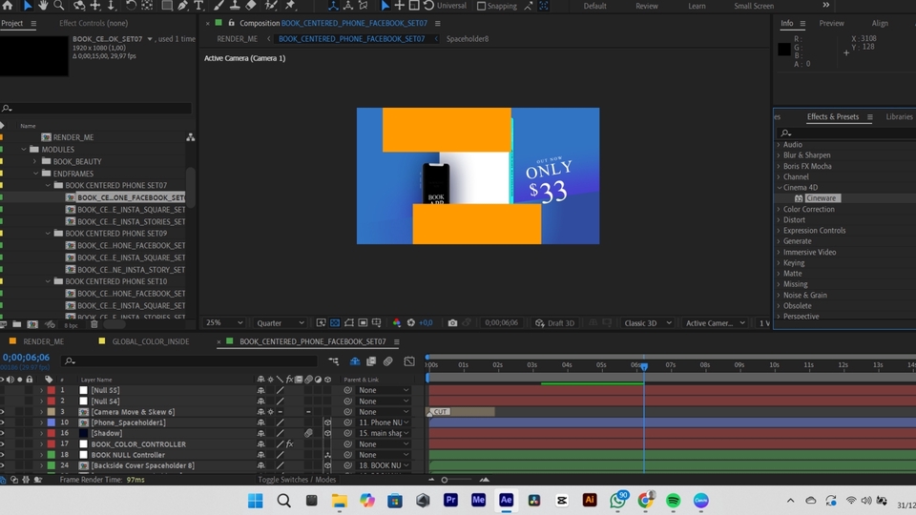Open composition flowchart icon in timeline
916x515 pixels.
[x=334, y=361]
